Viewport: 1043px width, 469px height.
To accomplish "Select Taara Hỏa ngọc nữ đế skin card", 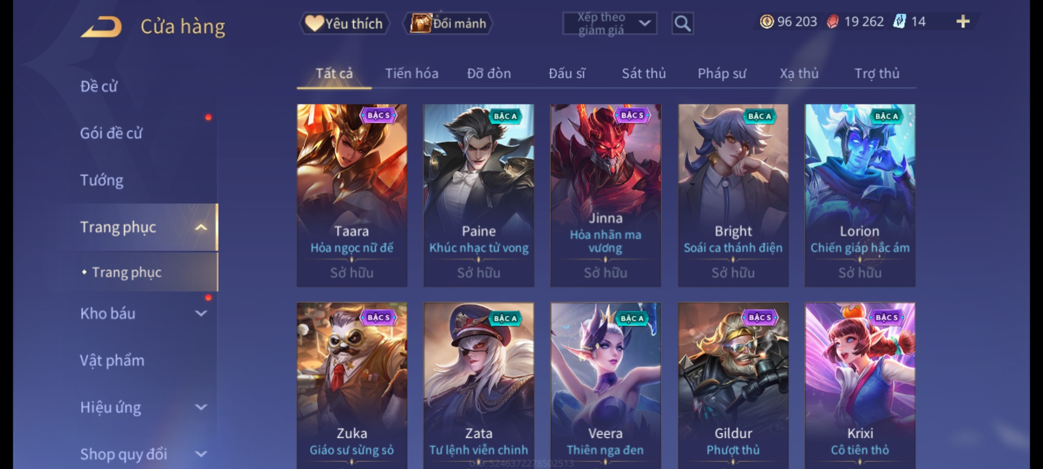I will point(352,195).
